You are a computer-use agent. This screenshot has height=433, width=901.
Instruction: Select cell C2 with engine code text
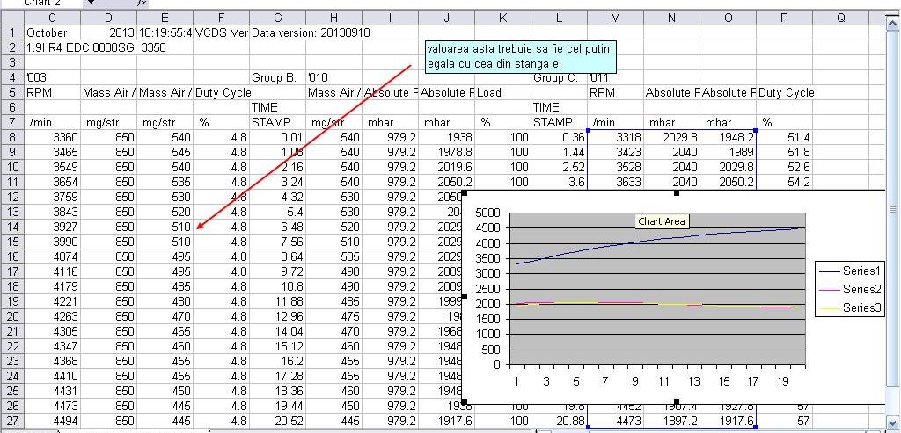[52, 47]
